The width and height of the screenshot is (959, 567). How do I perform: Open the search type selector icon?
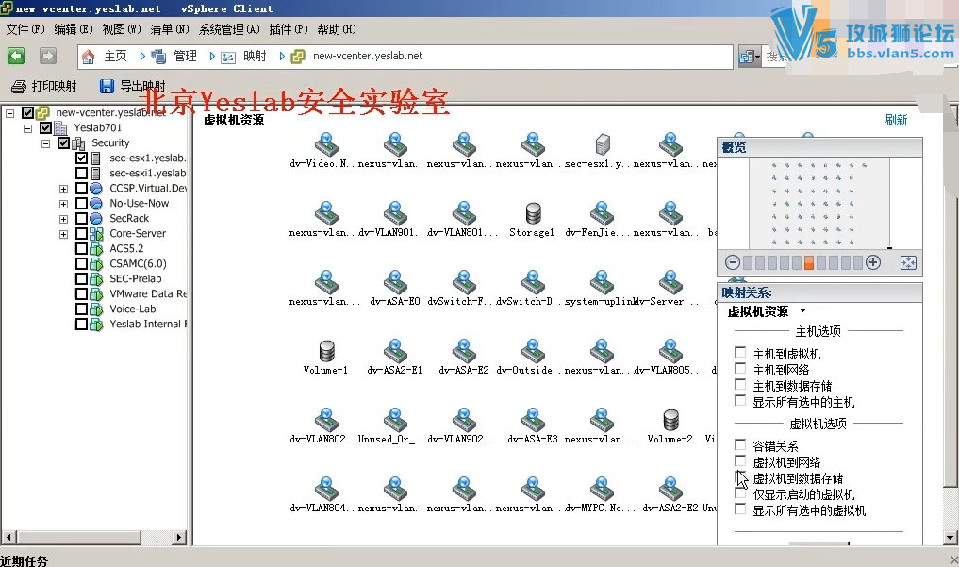point(750,57)
